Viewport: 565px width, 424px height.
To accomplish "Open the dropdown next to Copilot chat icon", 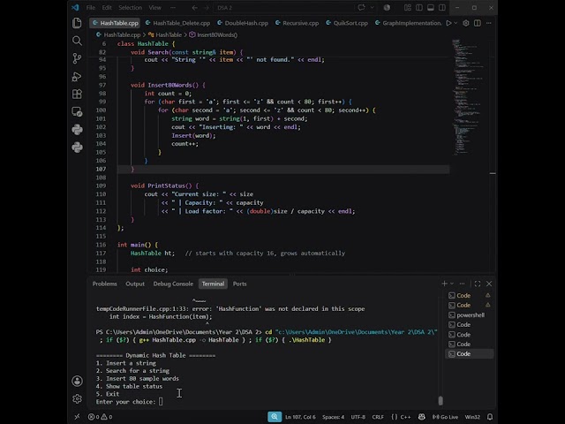I will (x=373, y=8).
